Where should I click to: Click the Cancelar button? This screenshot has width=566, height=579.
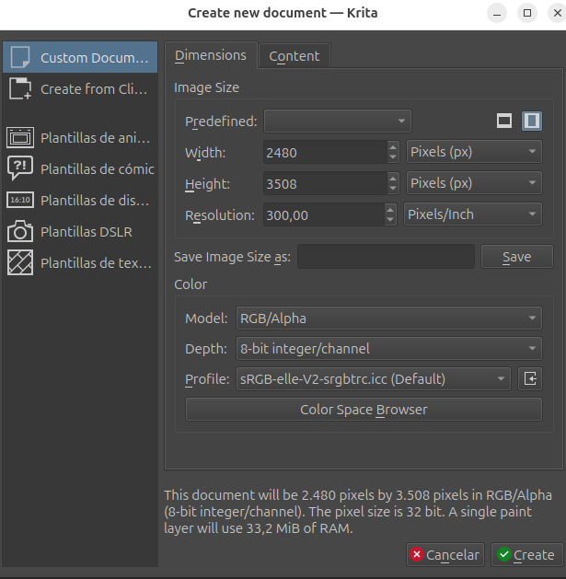tap(445, 554)
